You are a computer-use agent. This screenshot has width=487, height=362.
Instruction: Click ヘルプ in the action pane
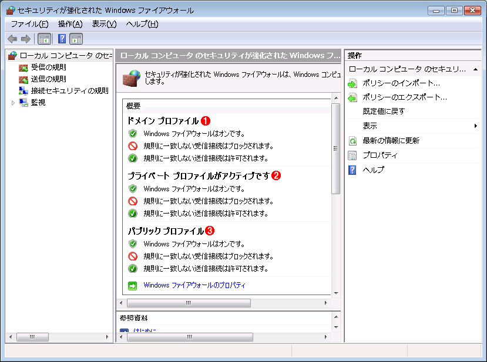click(374, 170)
